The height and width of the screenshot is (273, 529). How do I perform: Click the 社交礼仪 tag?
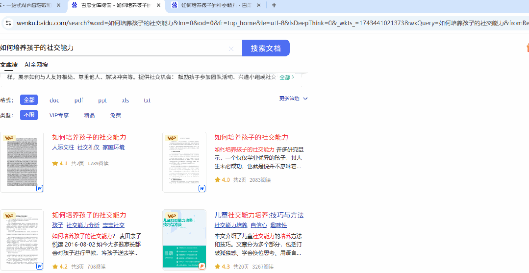[88, 148]
